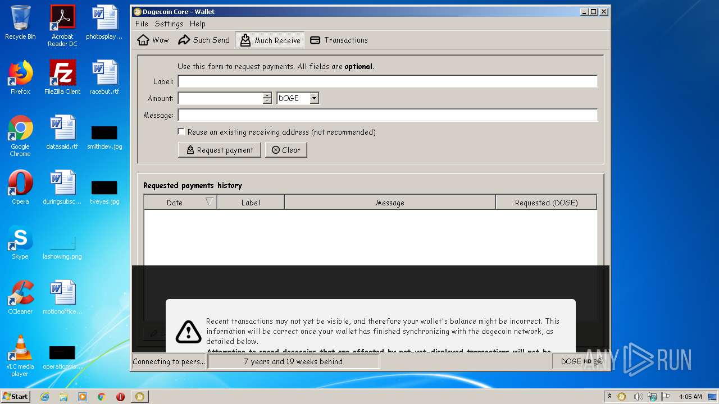Open the Settings menu
The image size is (719, 404).
click(169, 24)
